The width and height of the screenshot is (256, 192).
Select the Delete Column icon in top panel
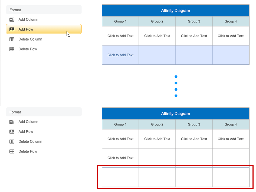(x=12, y=39)
